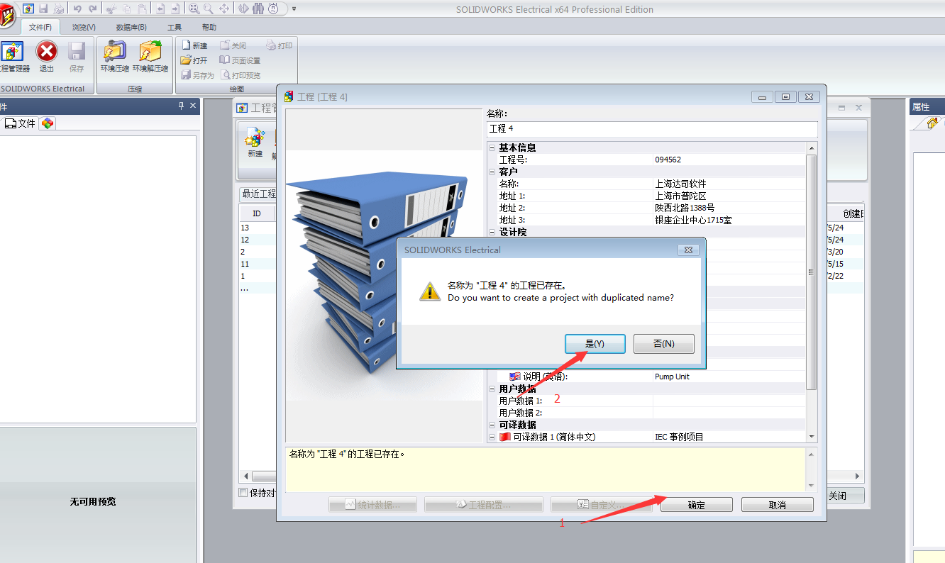Click 否(N) in the warning dialog
The image size is (945, 563).
tap(663, 344)
